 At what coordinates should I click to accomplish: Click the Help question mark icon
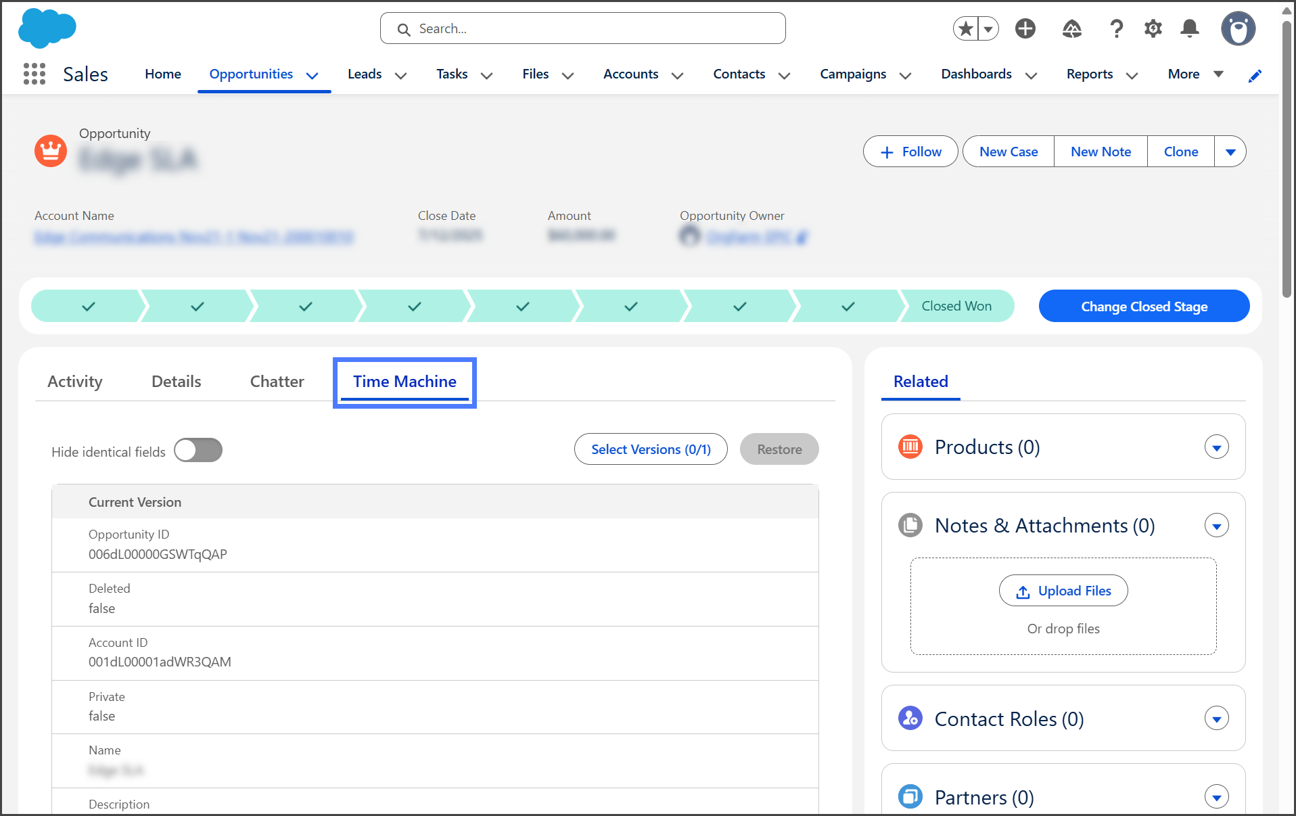(x=1116, y=28)
